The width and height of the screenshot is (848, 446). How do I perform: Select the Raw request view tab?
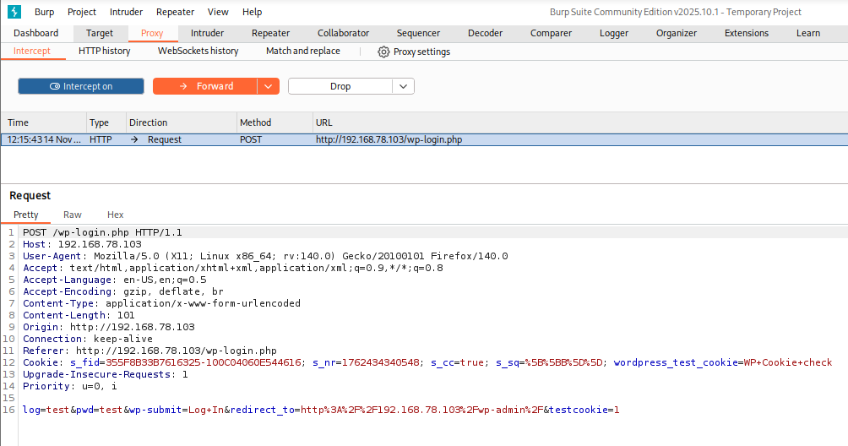click(73, 215)
